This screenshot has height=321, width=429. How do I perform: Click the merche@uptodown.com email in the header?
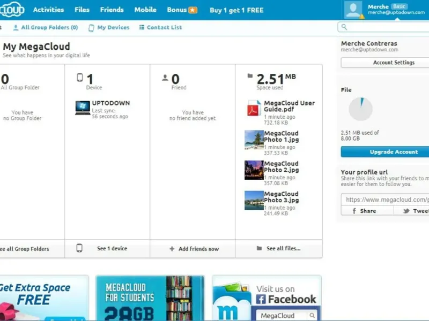396,12
